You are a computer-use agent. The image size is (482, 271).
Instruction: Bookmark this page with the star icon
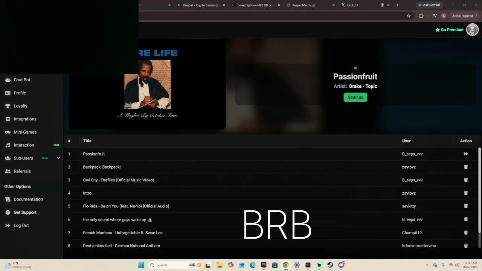click(x=409, y=16)
